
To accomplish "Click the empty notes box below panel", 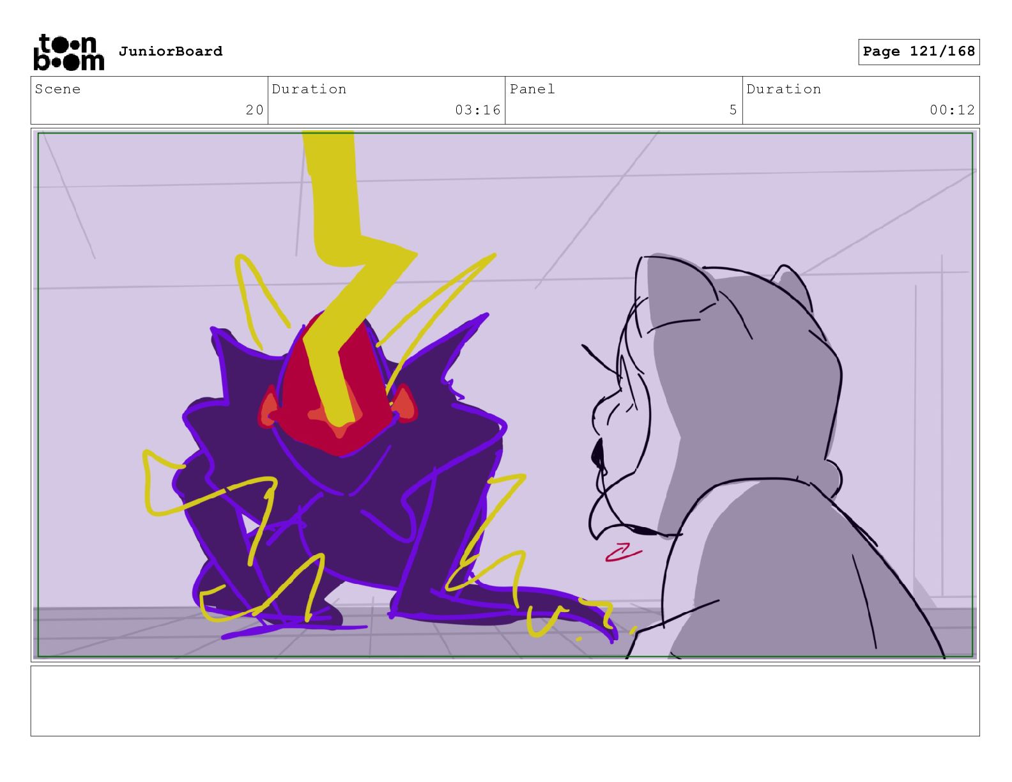I will point(505,701).
